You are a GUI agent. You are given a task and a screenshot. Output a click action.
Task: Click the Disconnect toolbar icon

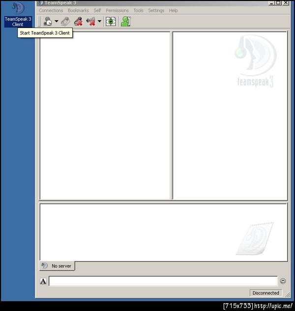[65, 22]
